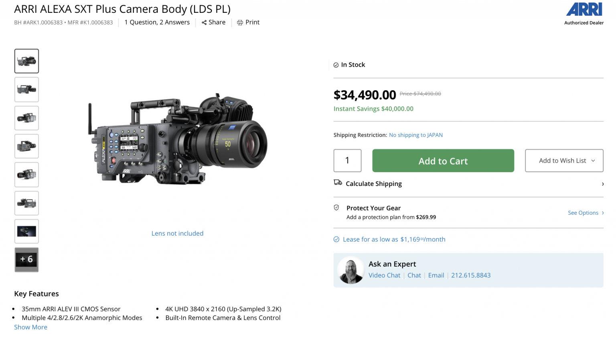Open protection plan See Options

[x=583, y=213]
